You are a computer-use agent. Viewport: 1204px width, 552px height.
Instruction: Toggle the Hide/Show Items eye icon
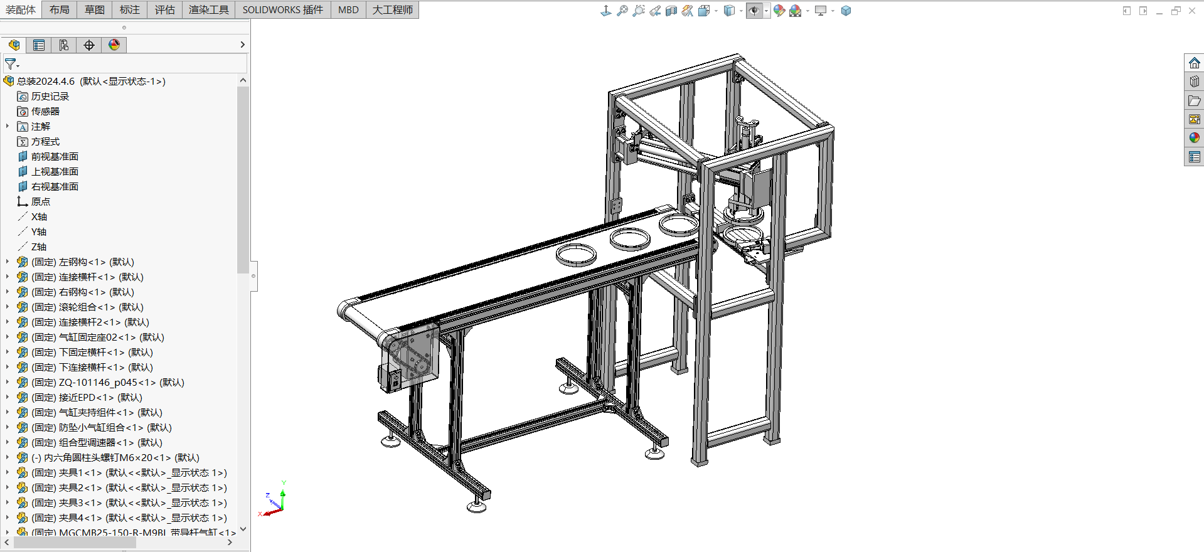click(x=754, y=11)
